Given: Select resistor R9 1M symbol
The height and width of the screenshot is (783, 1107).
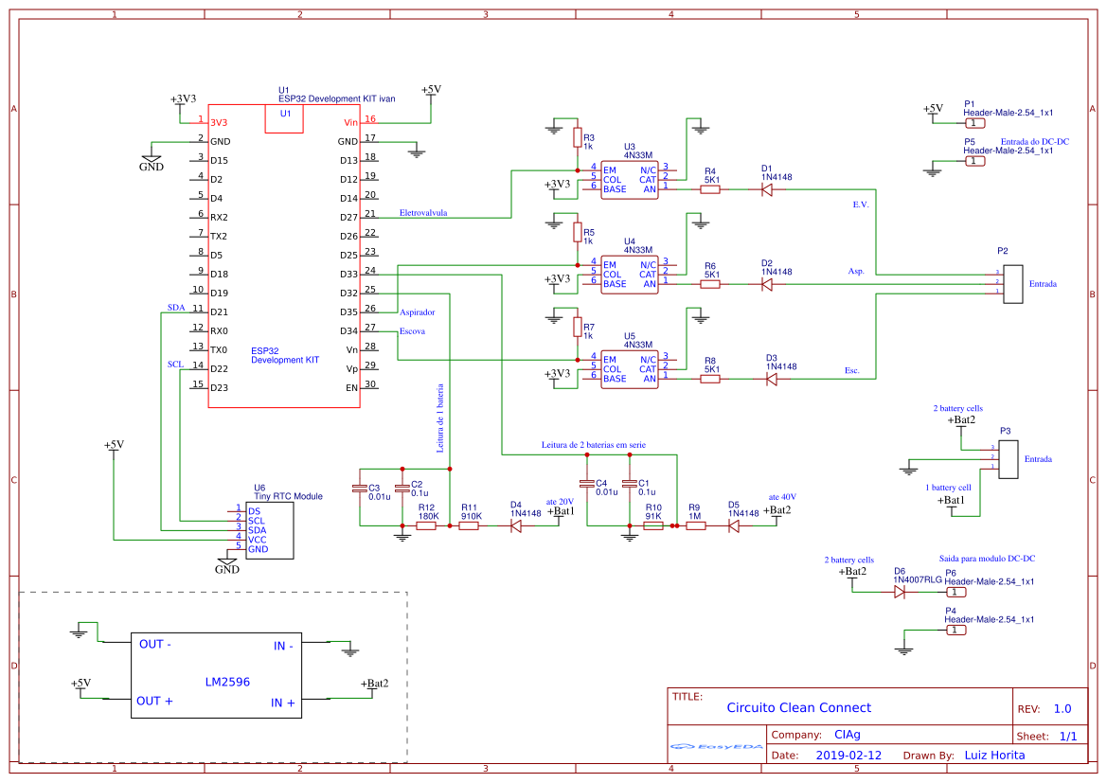Looking at the screenshot, I should click(696, 526).
